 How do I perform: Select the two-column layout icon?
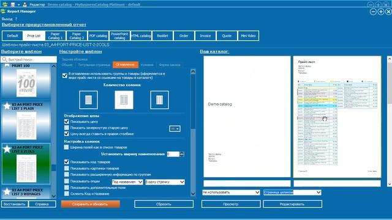[x=124, y=100]
